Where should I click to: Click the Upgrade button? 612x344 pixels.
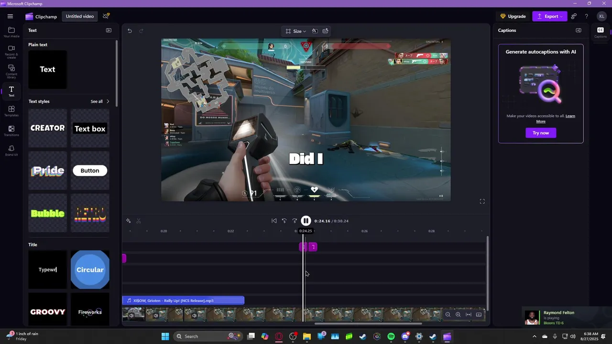pos(513,16)
